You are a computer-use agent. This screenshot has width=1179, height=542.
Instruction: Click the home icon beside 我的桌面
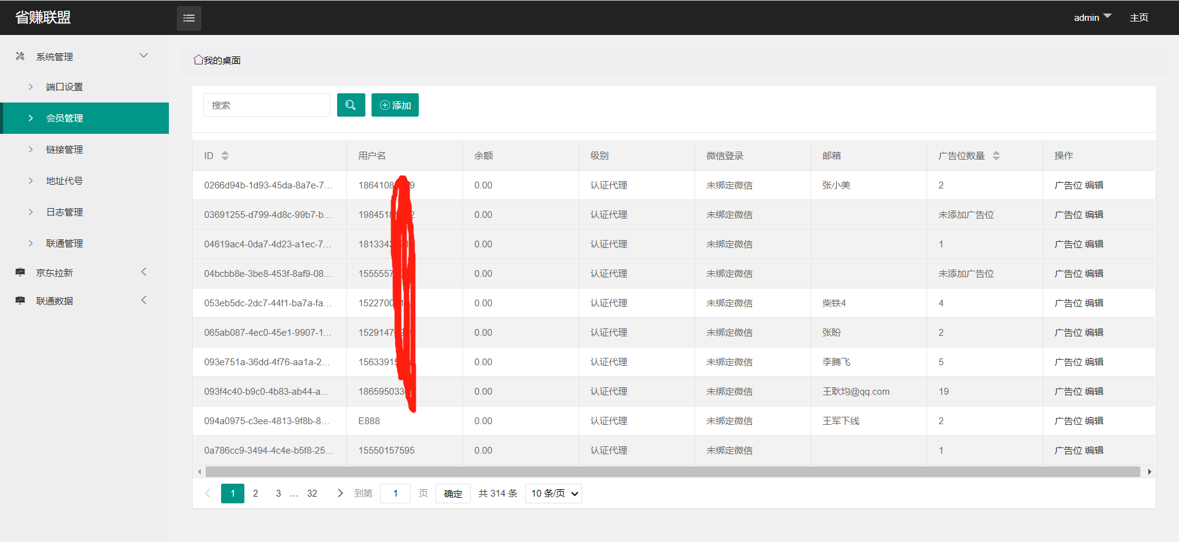point(198,60)
